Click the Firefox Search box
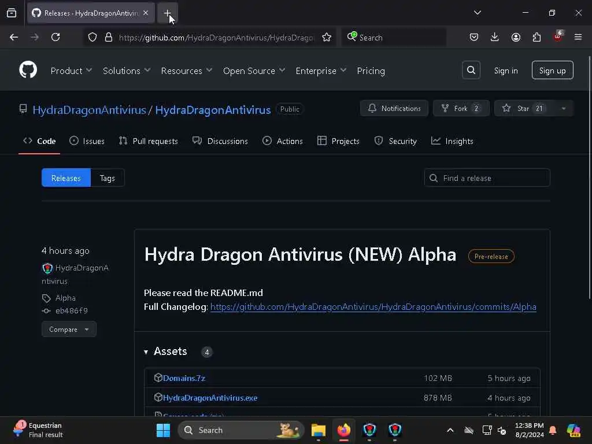This screenshot has height=444, width=592. click(394, 38)
